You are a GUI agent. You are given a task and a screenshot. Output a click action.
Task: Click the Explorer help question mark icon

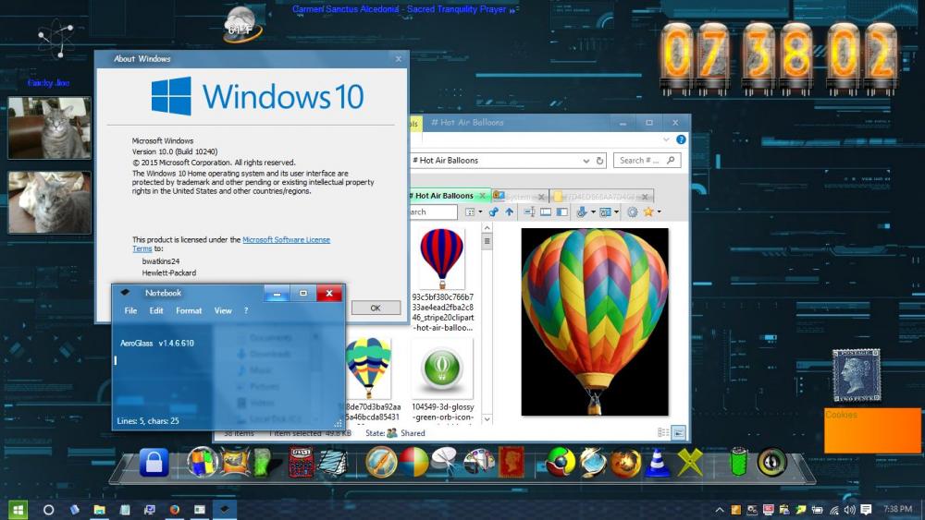click(681, 139)
